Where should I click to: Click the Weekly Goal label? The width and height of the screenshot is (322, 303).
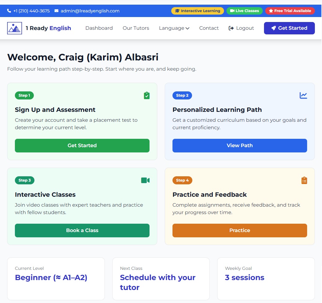(x=239, y=268)
